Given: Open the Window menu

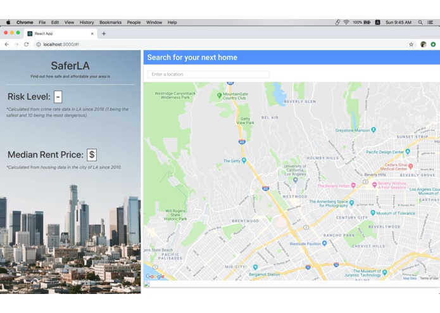Looking at the screenshot, I should (154, 22).
